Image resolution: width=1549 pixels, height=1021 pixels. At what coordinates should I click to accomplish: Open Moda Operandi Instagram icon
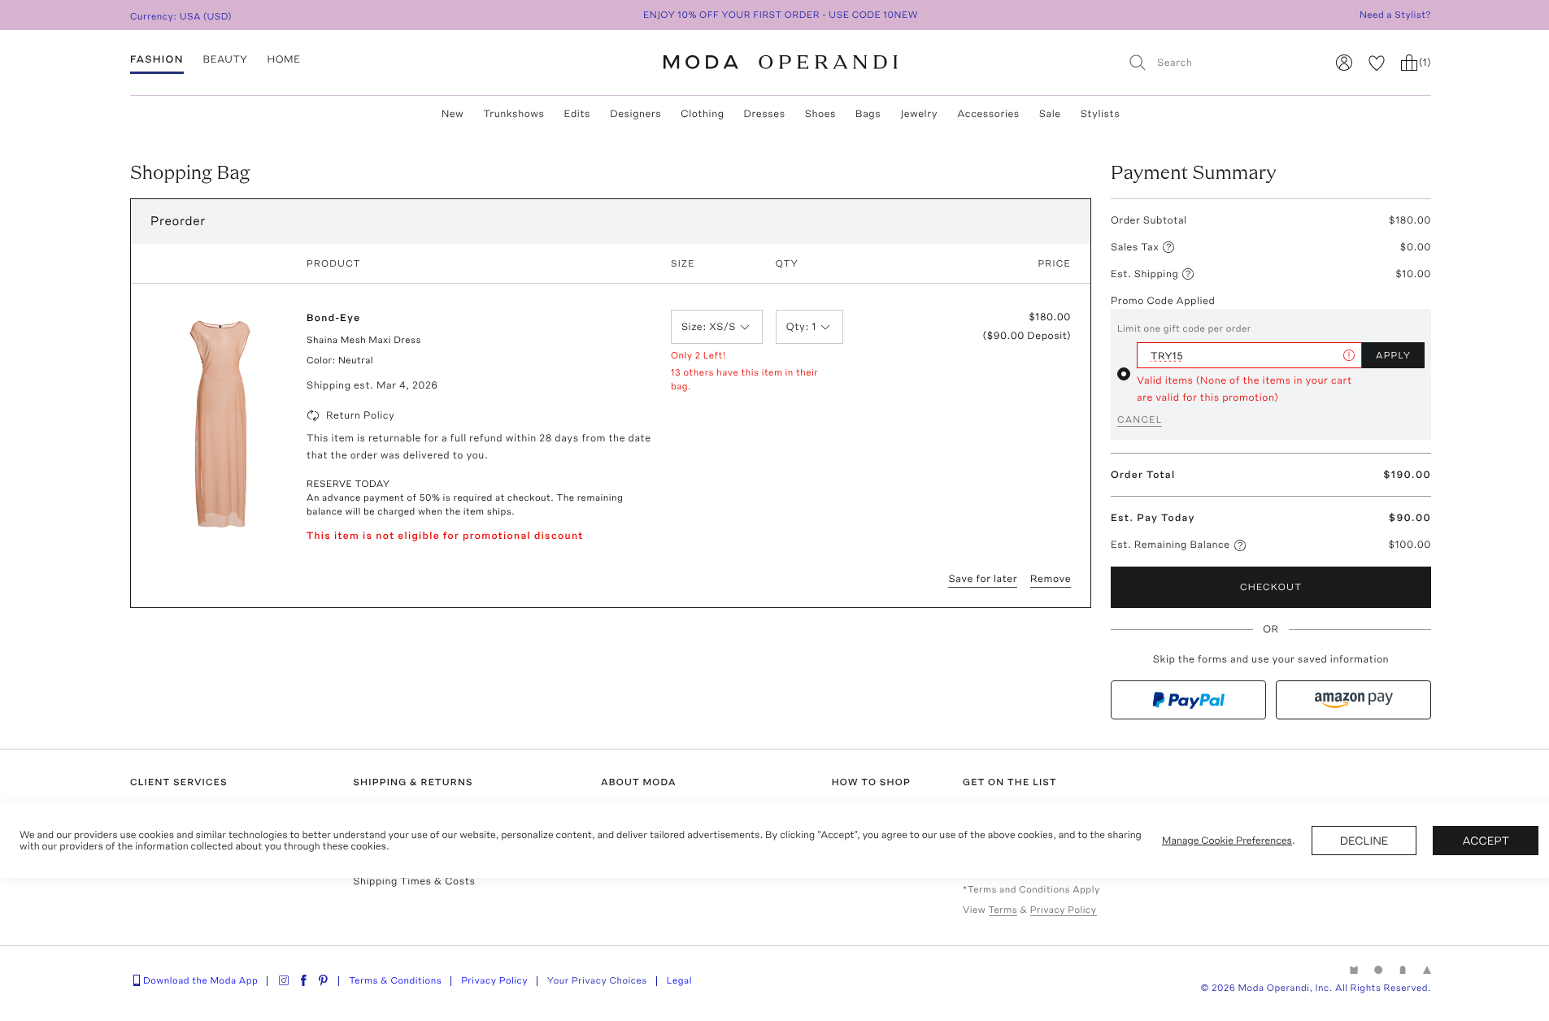click(284, 980)
